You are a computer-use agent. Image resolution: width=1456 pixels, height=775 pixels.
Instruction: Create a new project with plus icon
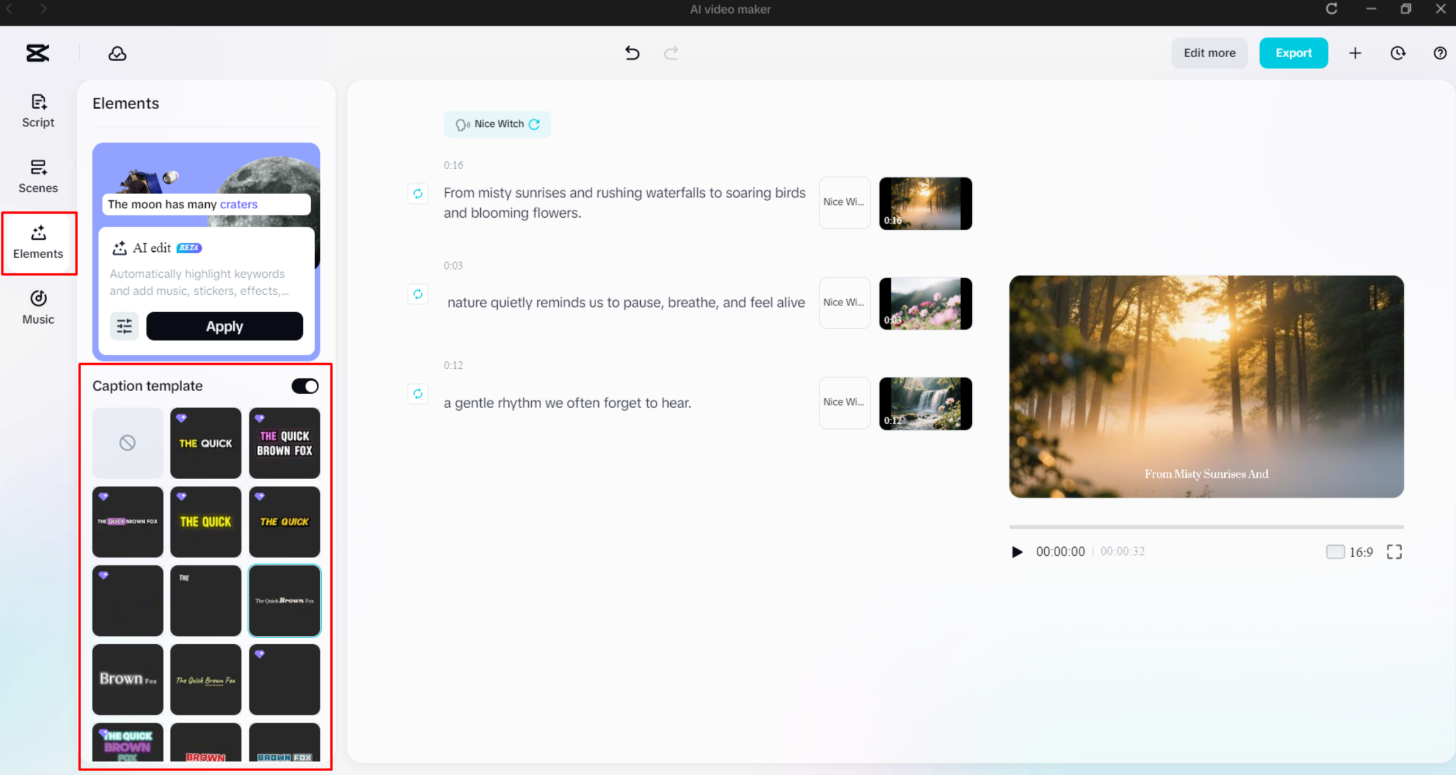1355,53
